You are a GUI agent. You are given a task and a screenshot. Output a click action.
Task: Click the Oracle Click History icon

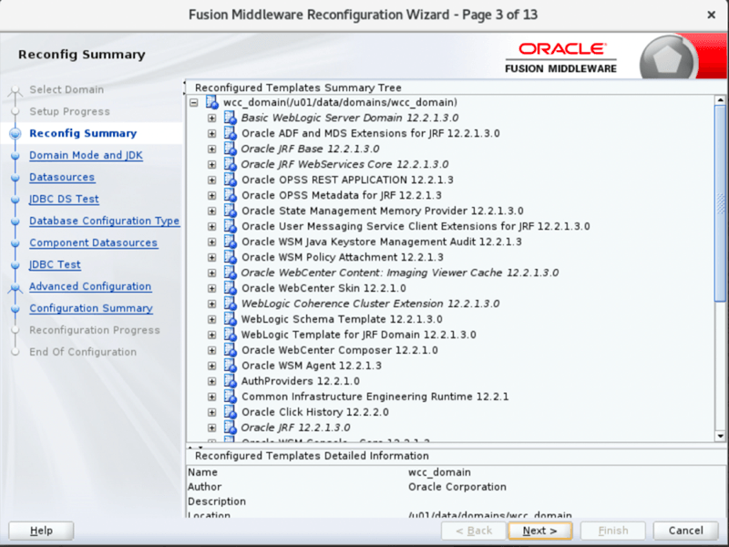pos(231,412)
